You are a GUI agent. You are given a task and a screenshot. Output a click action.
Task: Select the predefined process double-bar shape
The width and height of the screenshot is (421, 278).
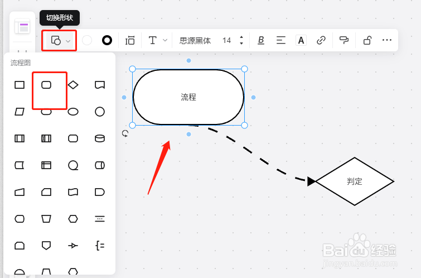coord(20,138)
